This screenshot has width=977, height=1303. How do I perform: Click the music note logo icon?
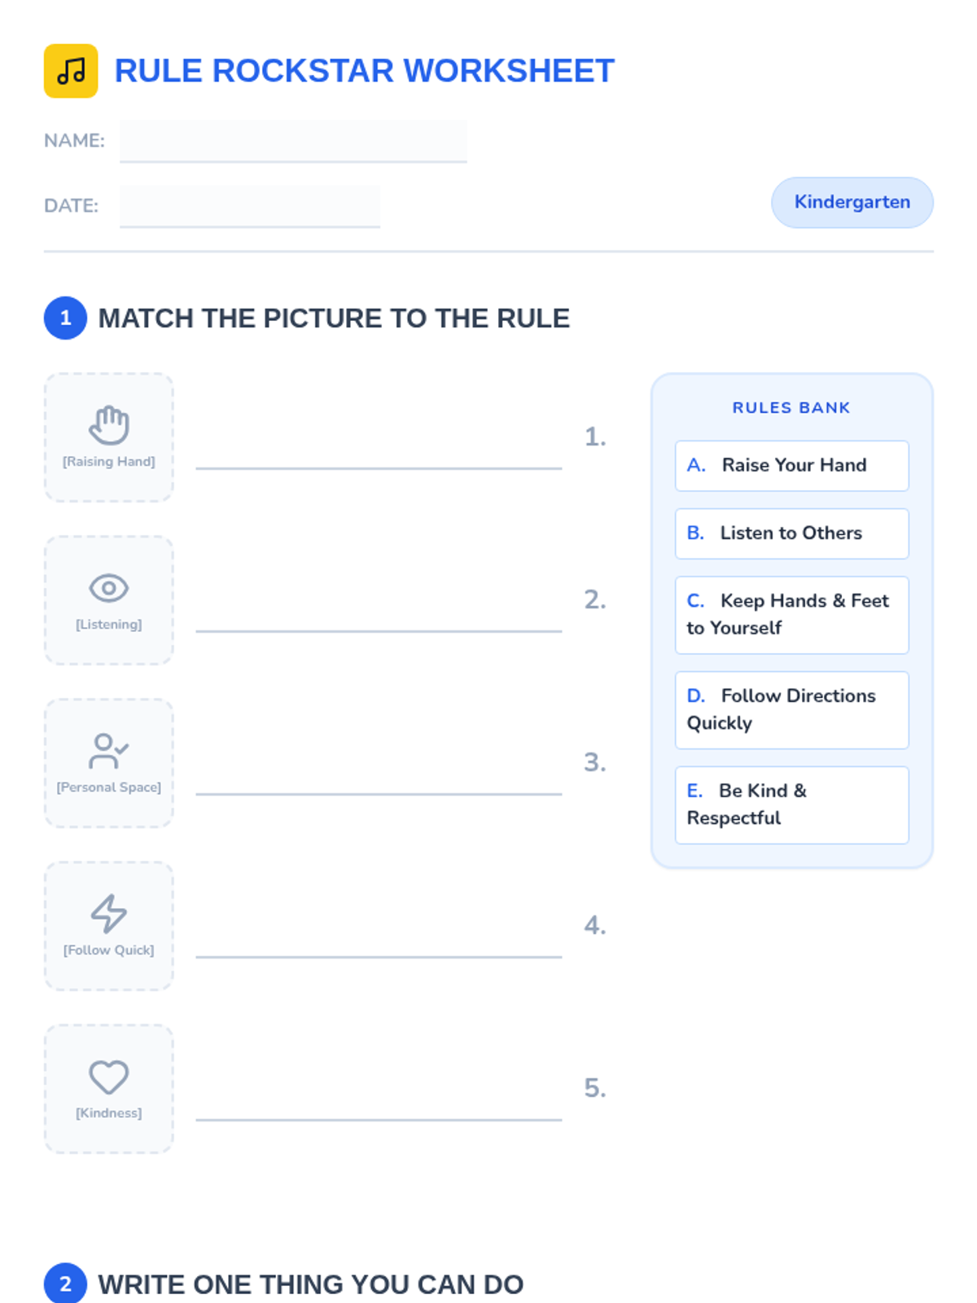(71, 71)
